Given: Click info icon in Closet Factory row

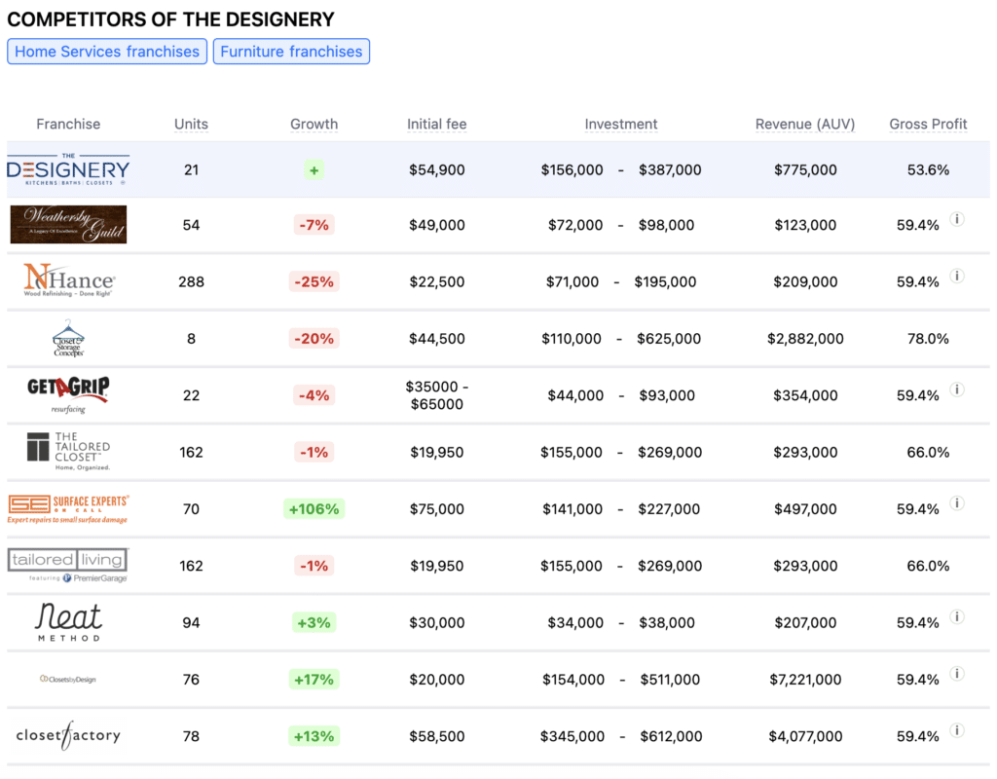Looking at the screenshot, I should tap(957, 730).
